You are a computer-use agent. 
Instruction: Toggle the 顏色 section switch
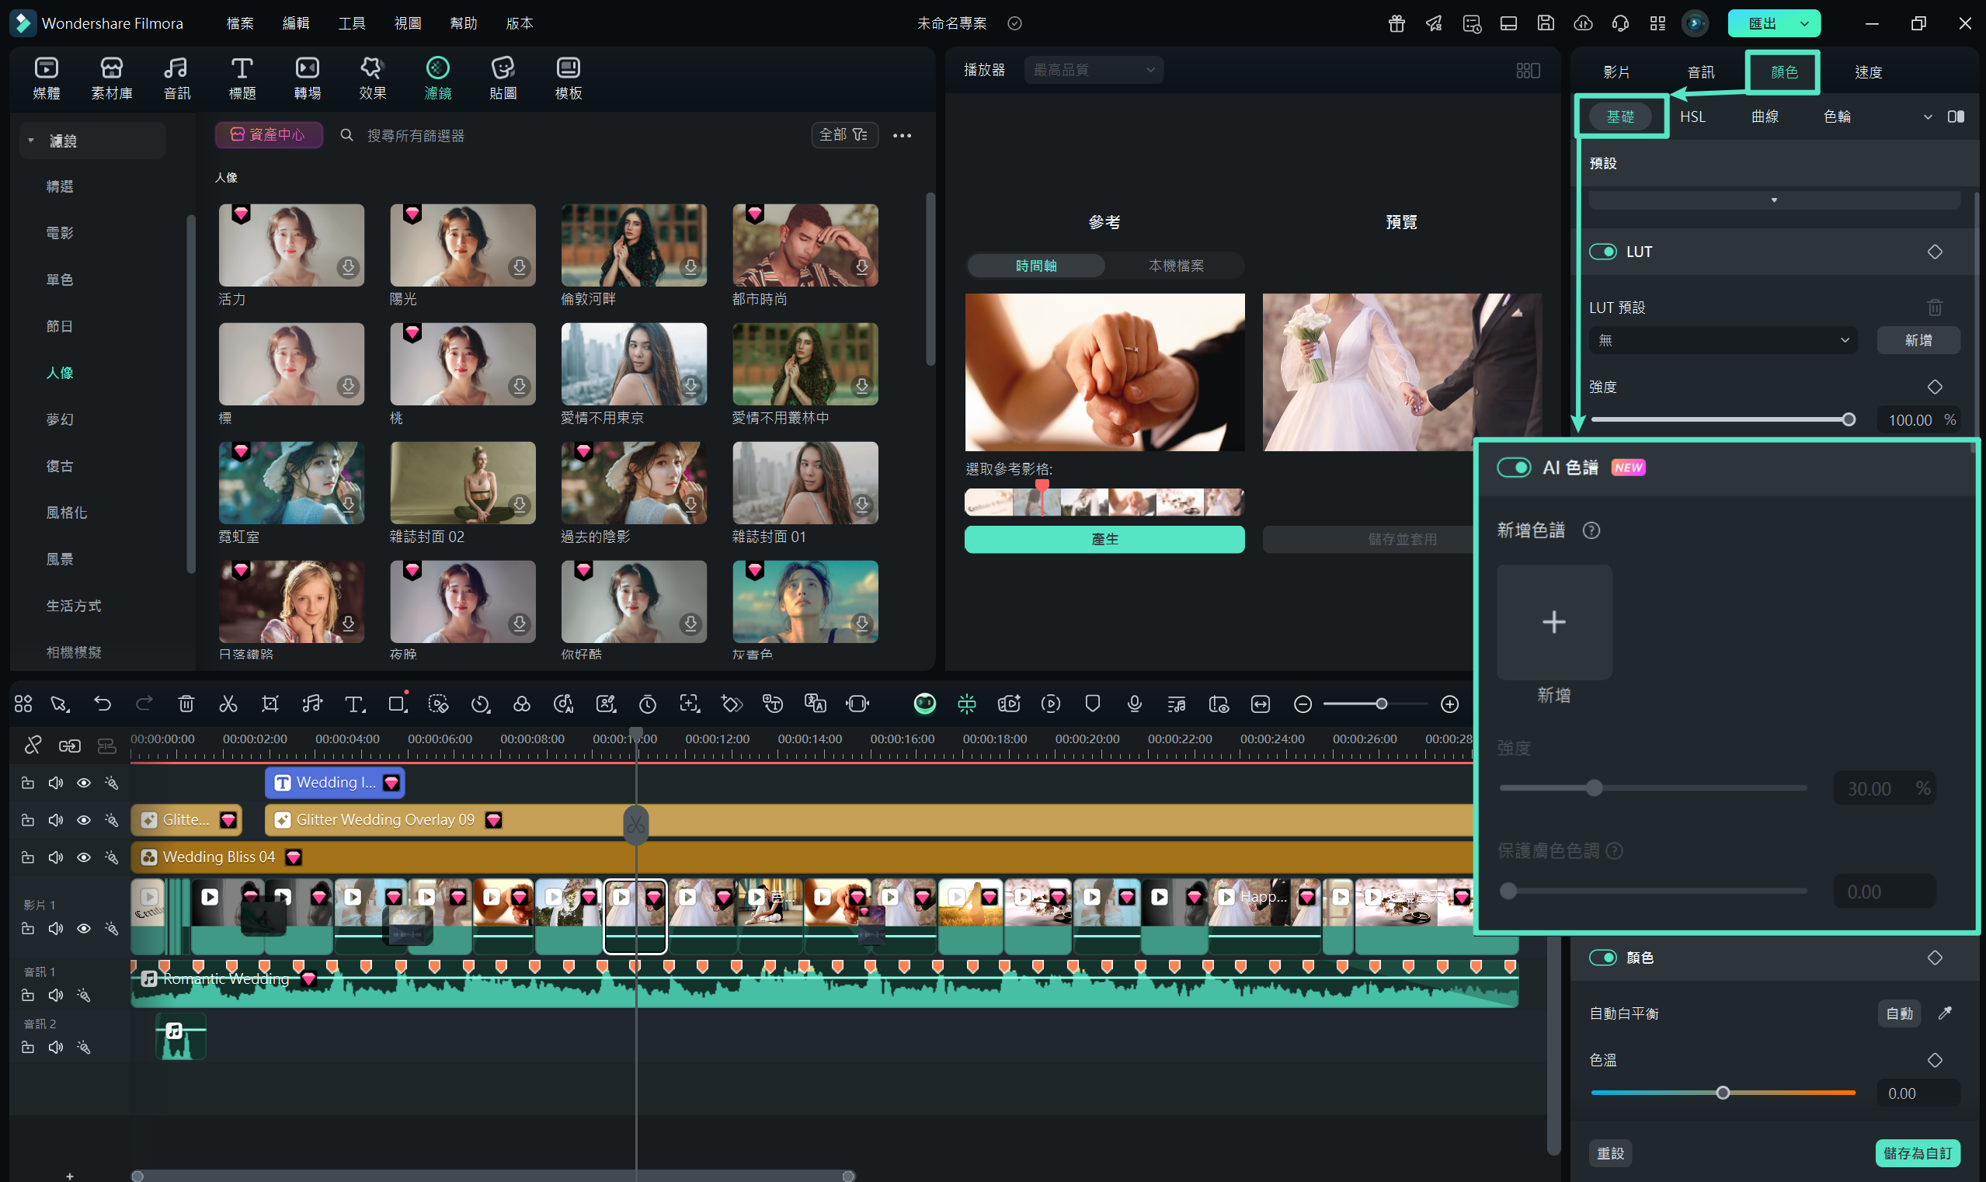pos(1603,958)
